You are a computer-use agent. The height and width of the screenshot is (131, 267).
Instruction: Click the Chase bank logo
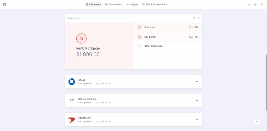72,81
